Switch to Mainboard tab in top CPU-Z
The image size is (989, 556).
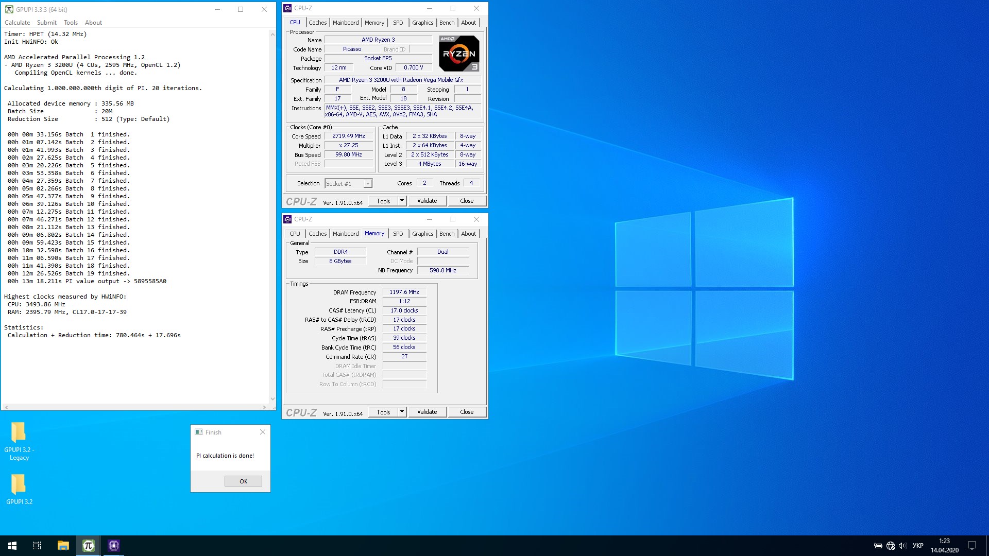346,23
